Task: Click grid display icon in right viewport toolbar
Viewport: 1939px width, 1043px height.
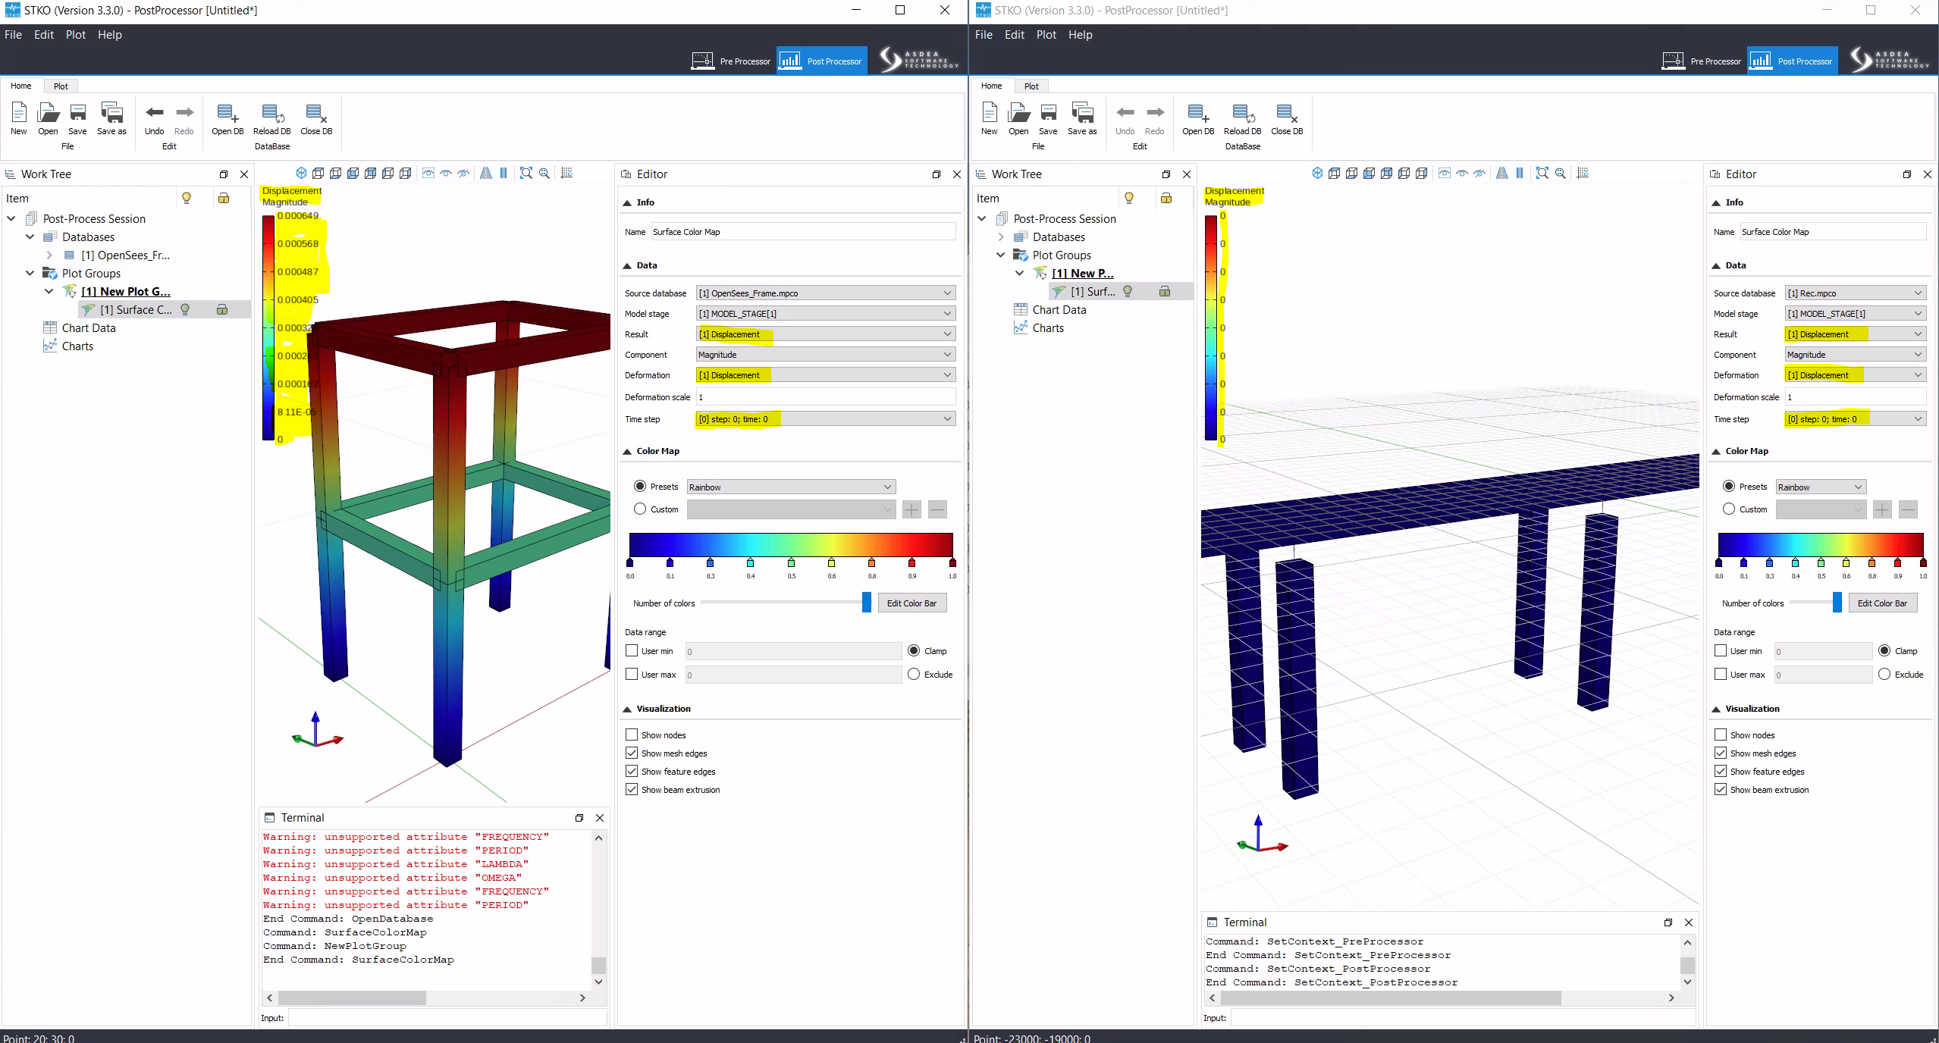Action: [x=1583, y=174]
